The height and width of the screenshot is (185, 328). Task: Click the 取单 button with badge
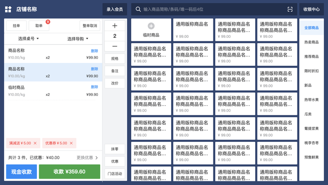39,26
